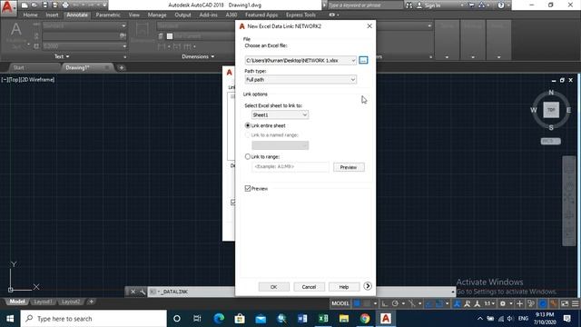Click the Save As icon in the Quick Access toolbar
581x327 pixels.
(55, 5)
